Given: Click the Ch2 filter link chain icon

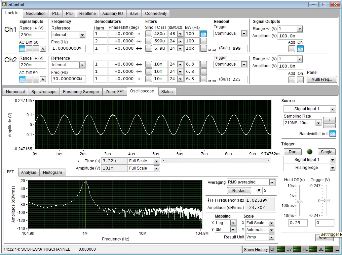Looking at the screenshot, I should pos(211,81).
